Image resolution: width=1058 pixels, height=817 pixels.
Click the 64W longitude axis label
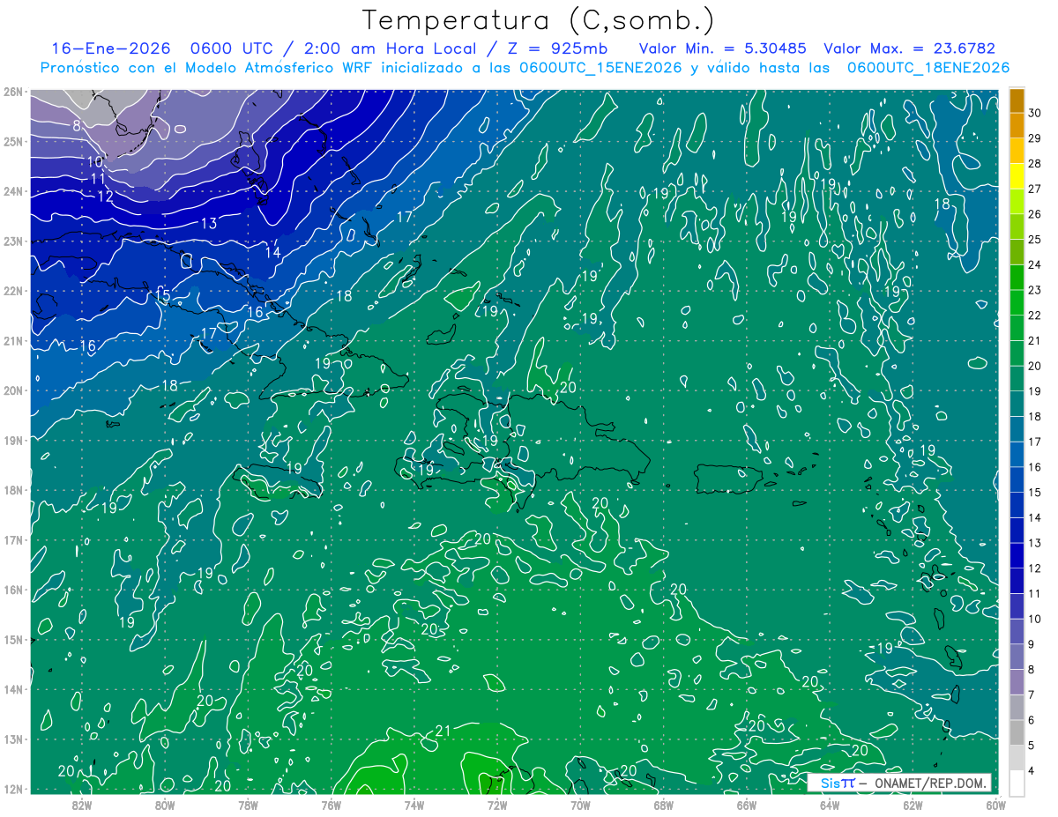click(830, 805)
